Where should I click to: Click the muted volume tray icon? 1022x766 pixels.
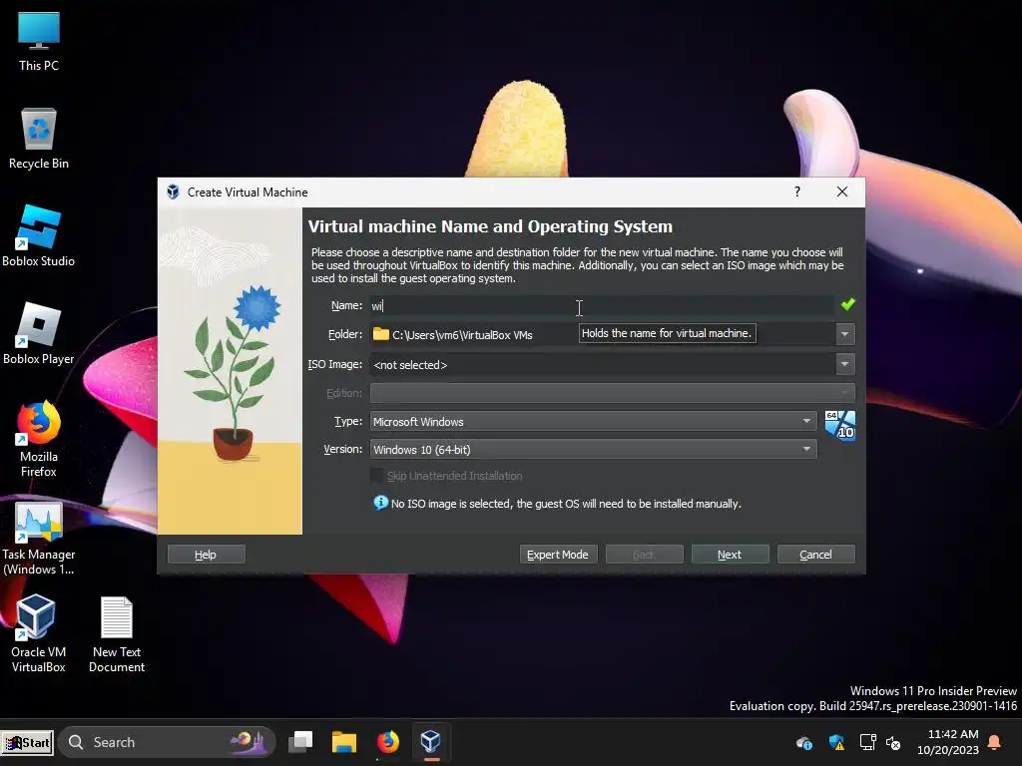point(893,742)
